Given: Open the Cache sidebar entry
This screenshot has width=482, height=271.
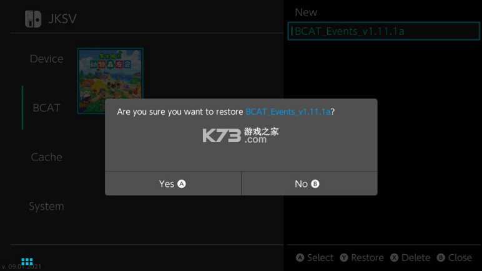Looking at the screenshot, I should [x=46, y=157].
